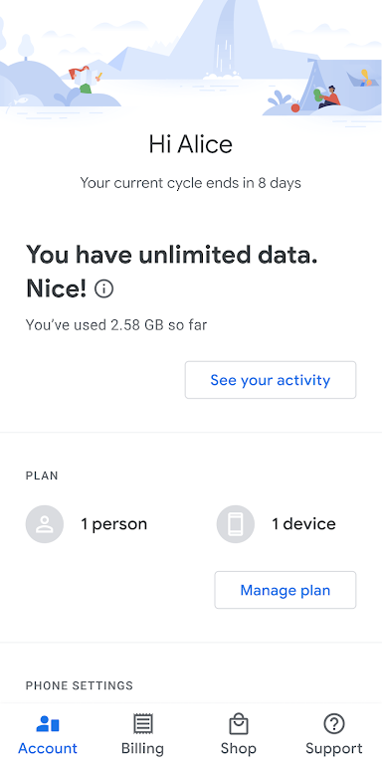This screenshot has width=382, height=764.
Task: Open the Billing receipt icon
Action: [143, 724]
